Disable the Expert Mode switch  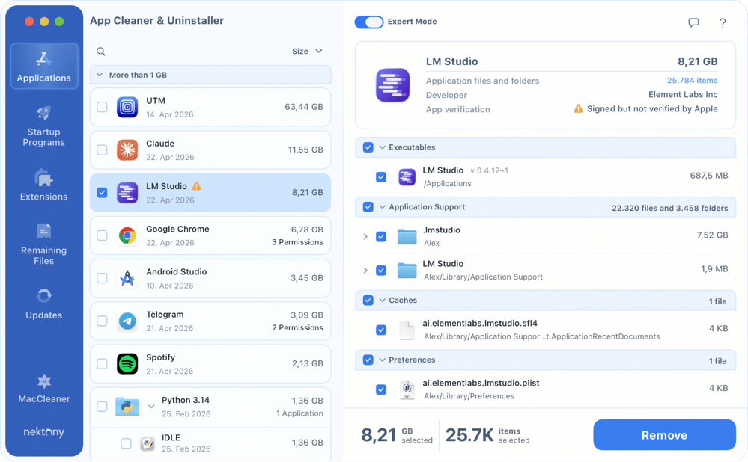pyautogui.click(x=368, y=22)
